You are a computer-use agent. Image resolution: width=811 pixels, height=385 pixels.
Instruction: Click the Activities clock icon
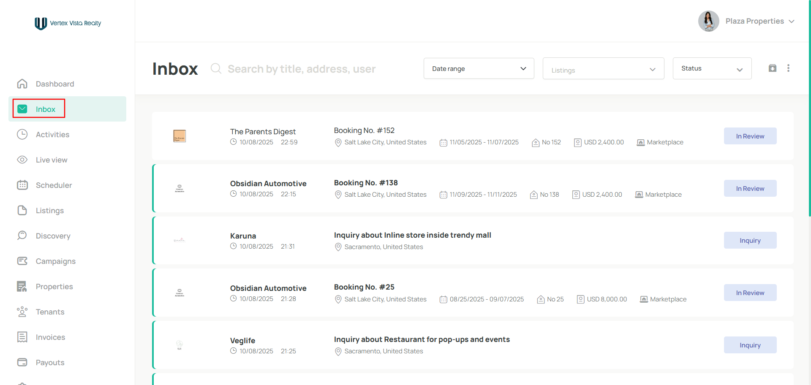click(22, 134)
